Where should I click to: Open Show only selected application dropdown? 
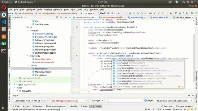[x=174, y=101]
